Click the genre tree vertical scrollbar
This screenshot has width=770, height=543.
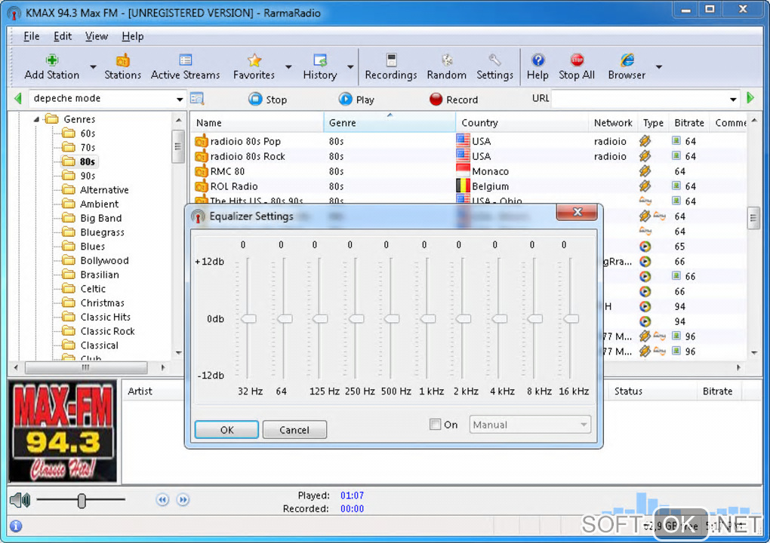(x=178, y=146)
